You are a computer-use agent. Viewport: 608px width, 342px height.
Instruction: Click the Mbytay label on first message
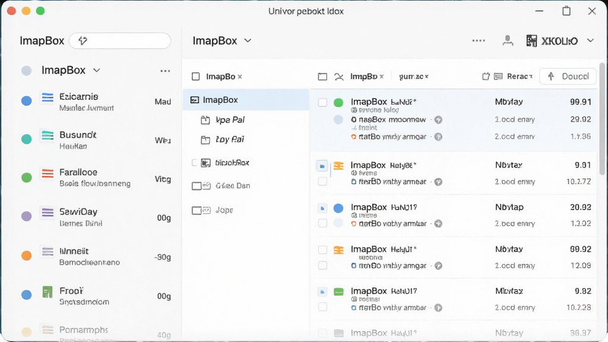click(x=509, y=102)
